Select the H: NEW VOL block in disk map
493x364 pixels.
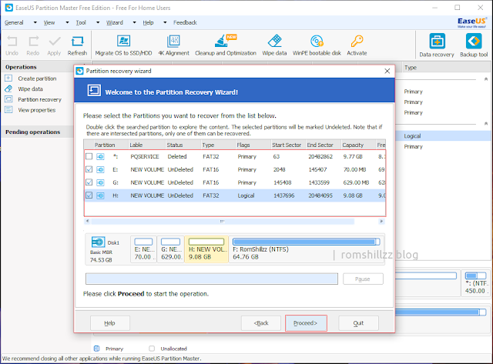[x=206, y=249]
